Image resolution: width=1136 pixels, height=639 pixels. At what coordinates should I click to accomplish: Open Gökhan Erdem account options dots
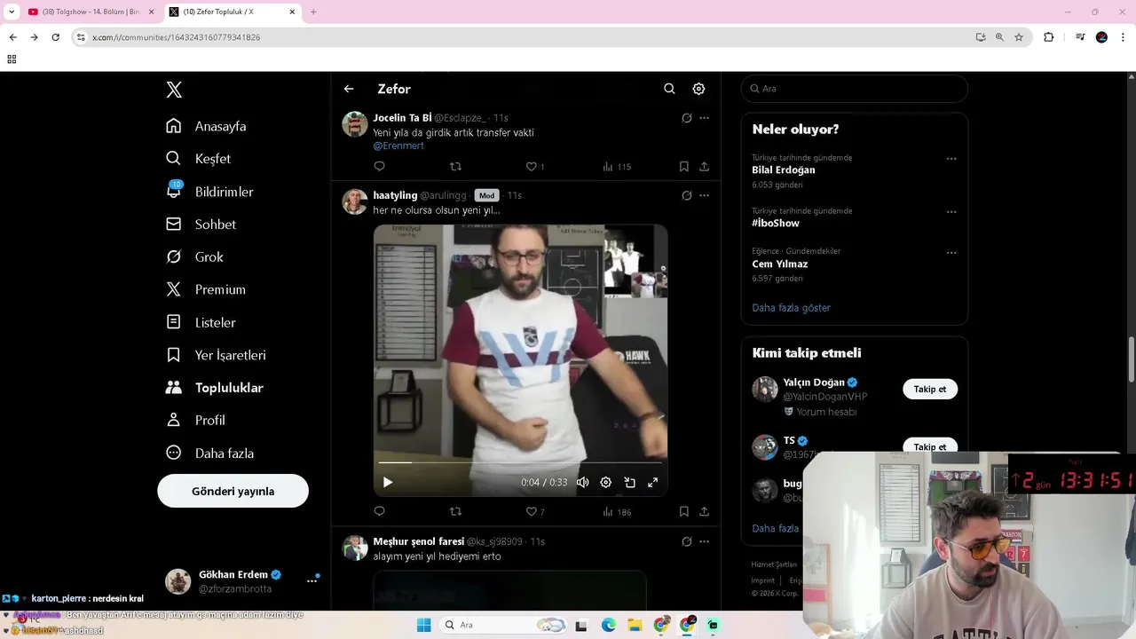tap(312, 580)
